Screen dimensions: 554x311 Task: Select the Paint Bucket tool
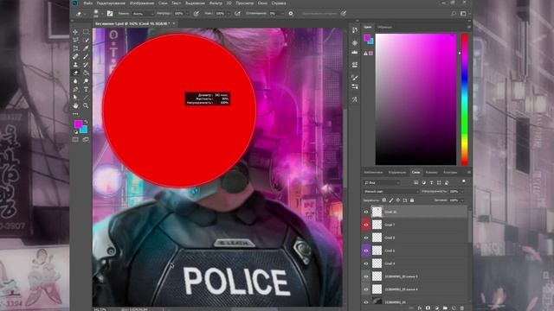click(86, 73)
